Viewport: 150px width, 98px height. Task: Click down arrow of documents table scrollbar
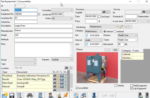tap(71, 90)
